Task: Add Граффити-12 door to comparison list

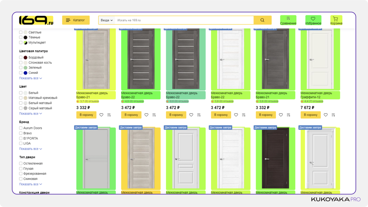Action: coord(333,115)
